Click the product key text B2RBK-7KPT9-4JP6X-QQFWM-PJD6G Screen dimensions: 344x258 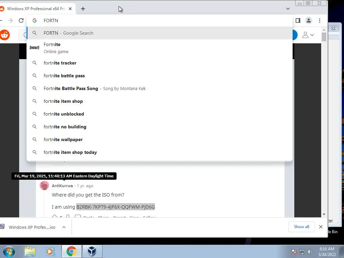(116, 207)
